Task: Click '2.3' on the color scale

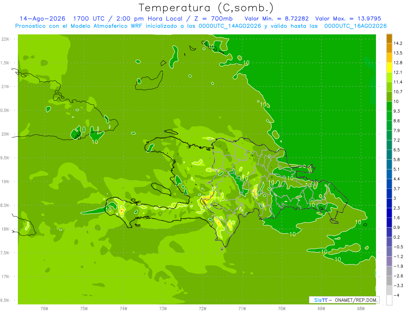Action: click(397, 208)
